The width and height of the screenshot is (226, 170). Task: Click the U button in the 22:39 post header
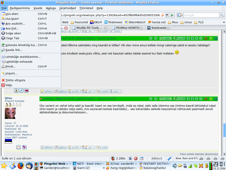151,38
